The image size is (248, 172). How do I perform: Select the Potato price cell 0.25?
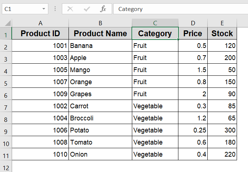193,130
